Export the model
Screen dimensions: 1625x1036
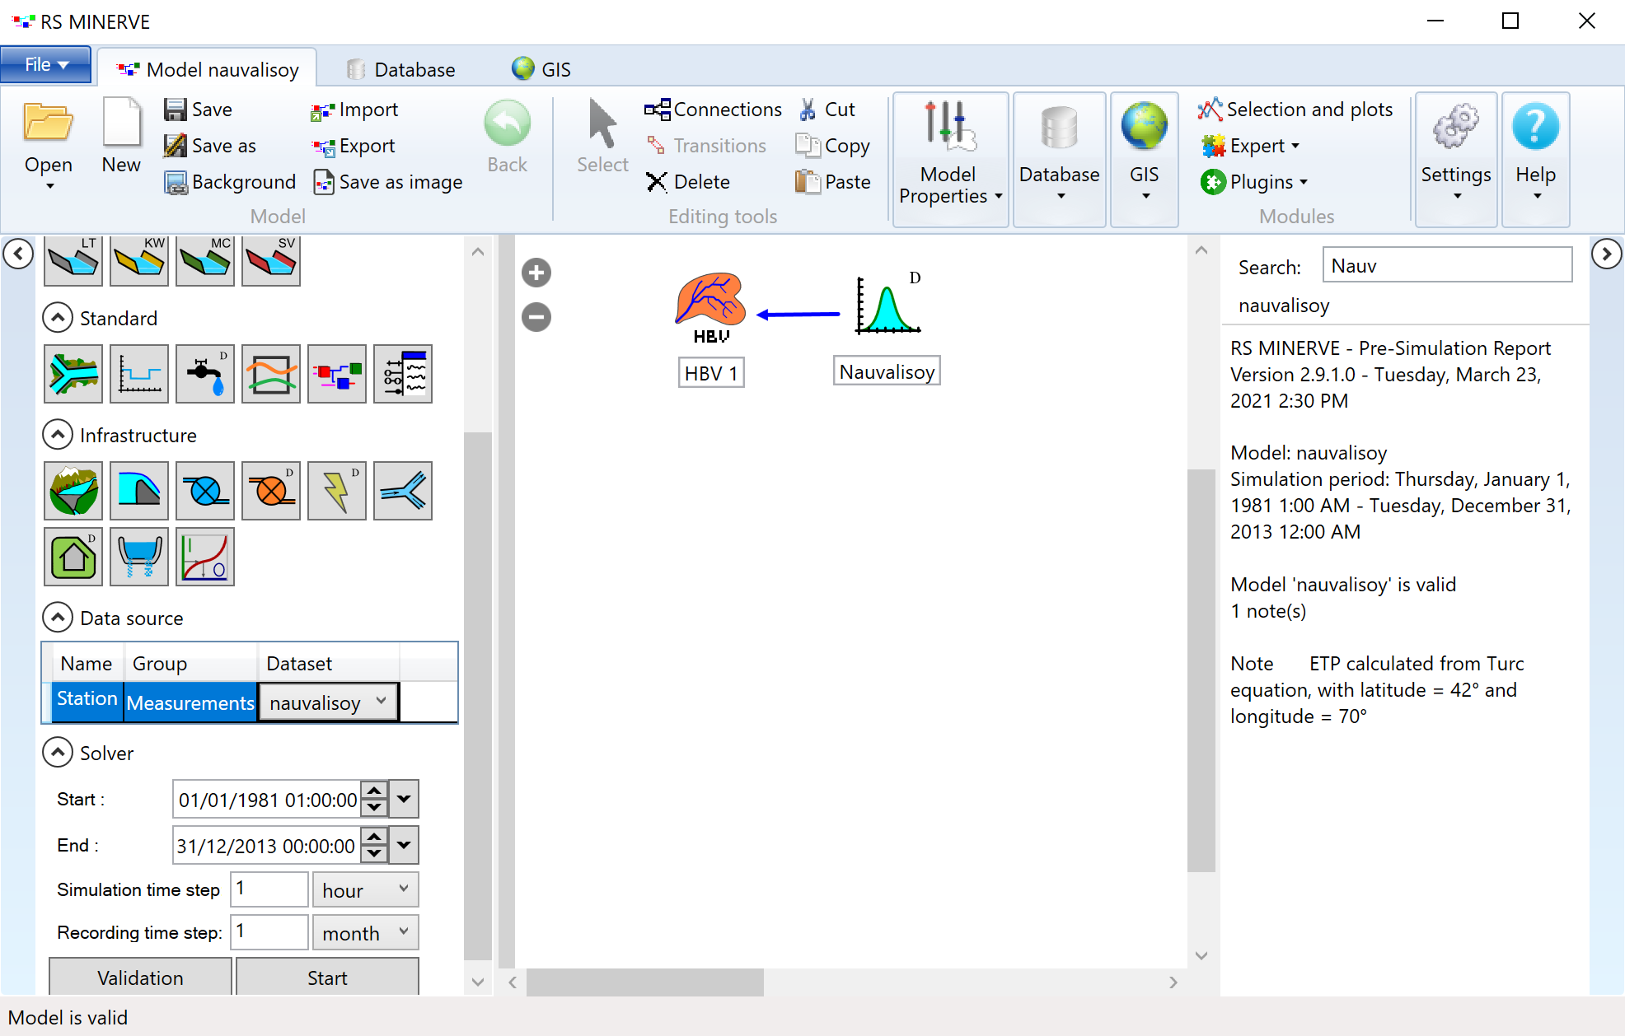(354, 146)
